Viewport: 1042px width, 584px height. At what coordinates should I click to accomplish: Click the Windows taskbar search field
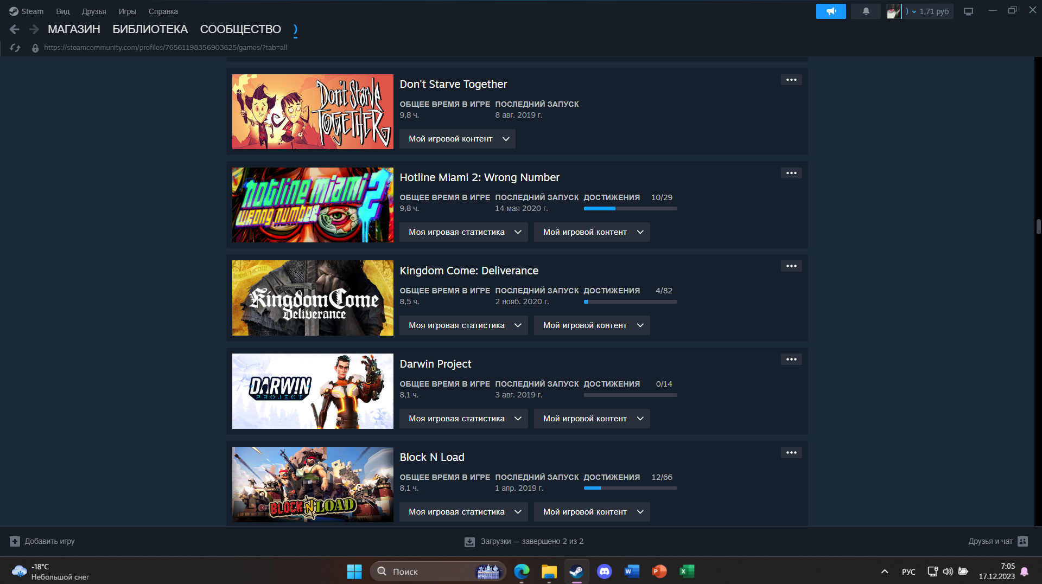coord(437,572)
